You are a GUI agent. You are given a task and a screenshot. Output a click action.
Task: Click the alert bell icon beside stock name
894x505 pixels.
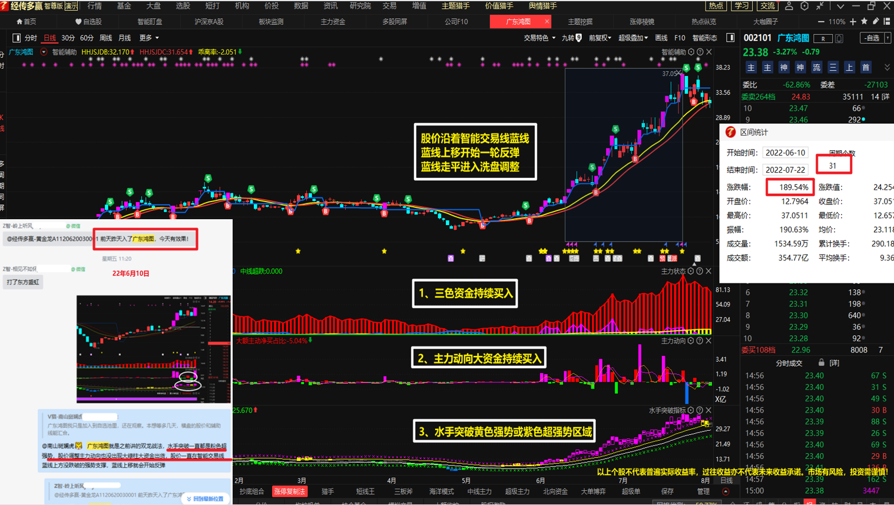coord(839,38)
